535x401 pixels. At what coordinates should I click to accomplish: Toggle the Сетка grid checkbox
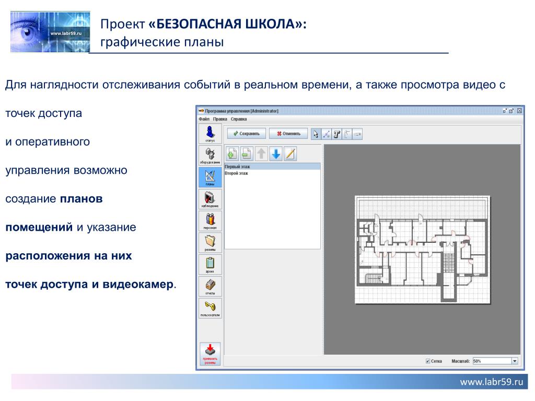coord(427,361)
